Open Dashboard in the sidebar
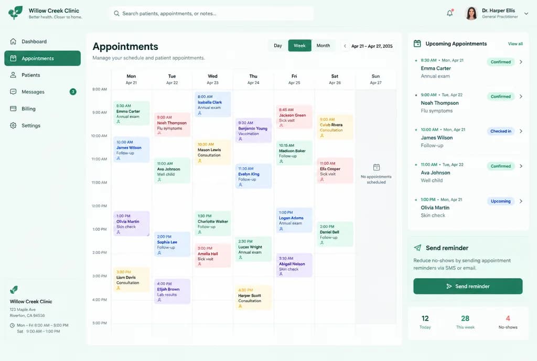Screen dimensions: 537x361 42,41
